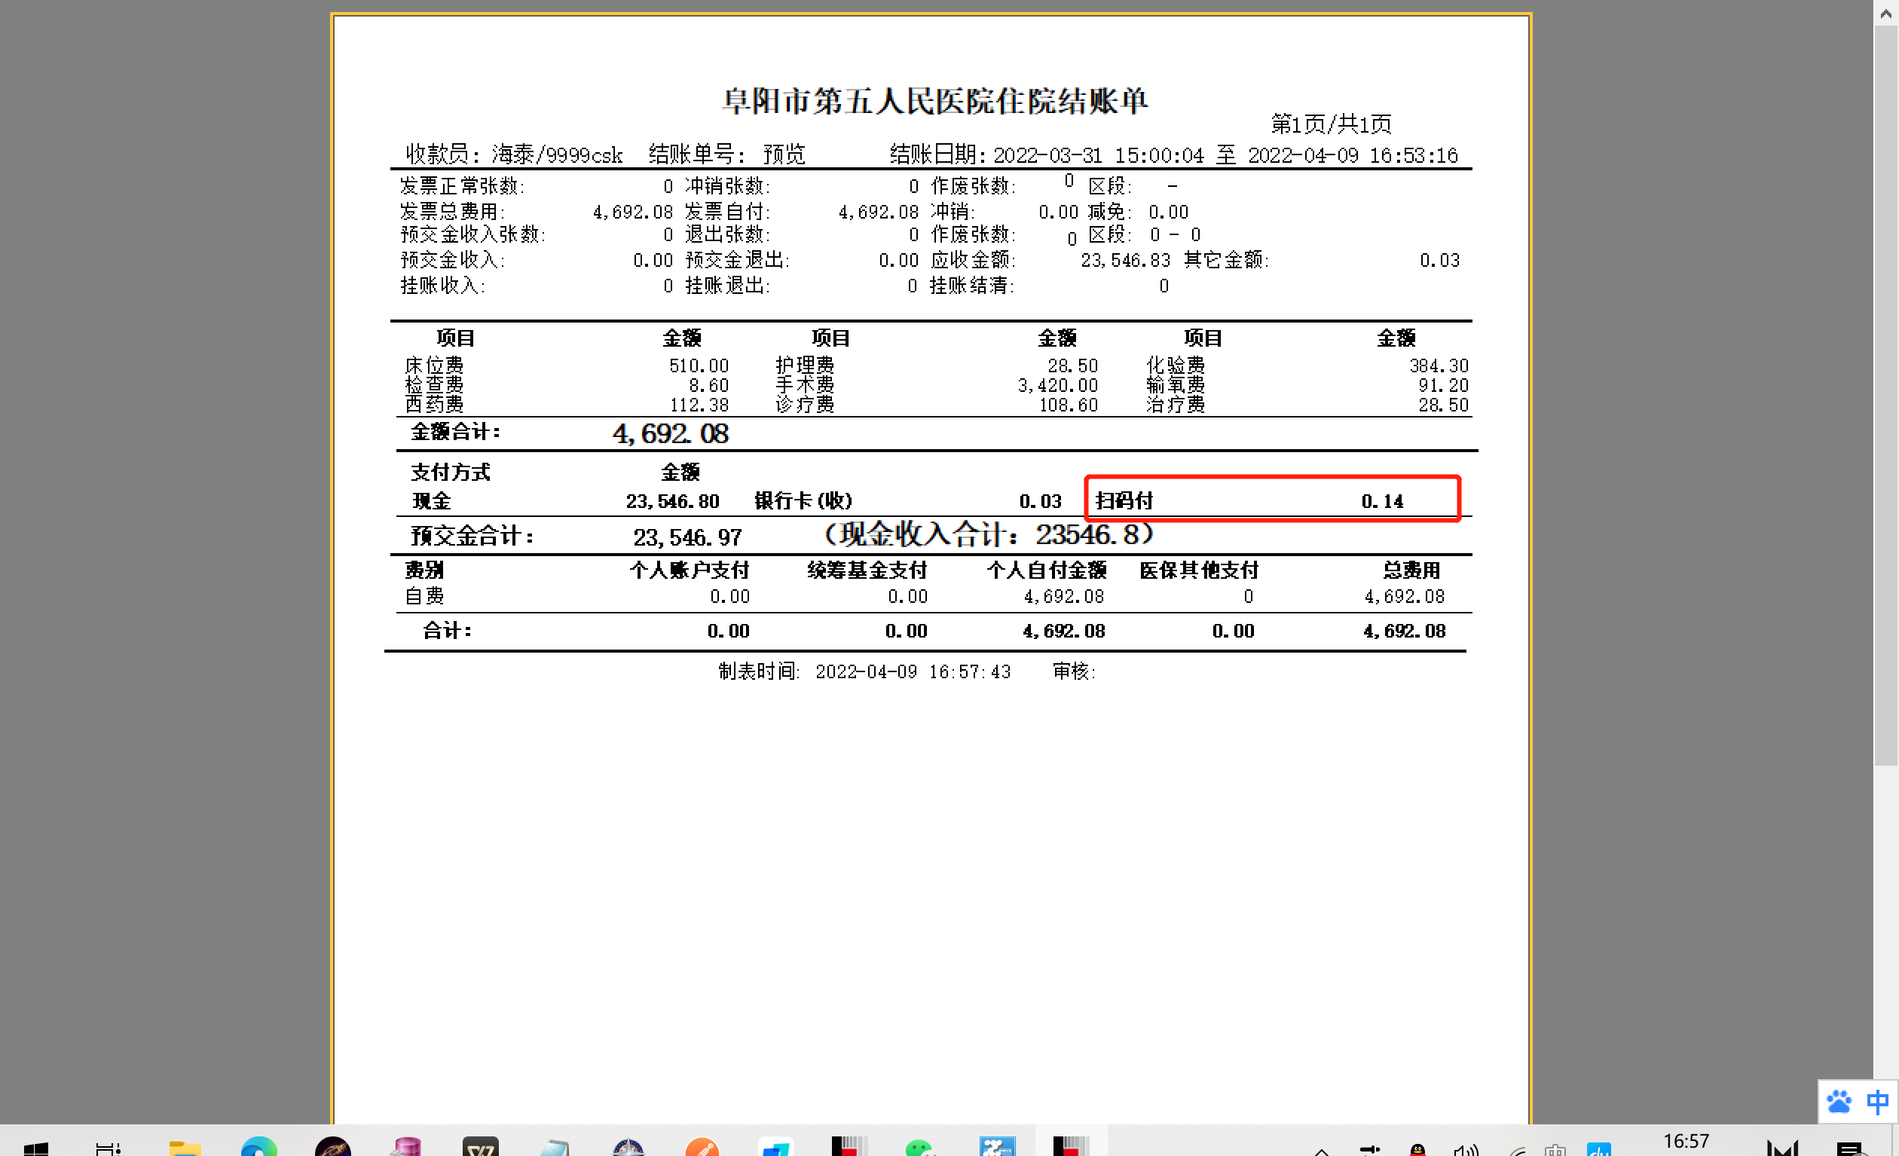The height and width of the screenshot is (1156, 1899).
Task: Open File Explorer from the taskbar
Action: [184, 1148]
